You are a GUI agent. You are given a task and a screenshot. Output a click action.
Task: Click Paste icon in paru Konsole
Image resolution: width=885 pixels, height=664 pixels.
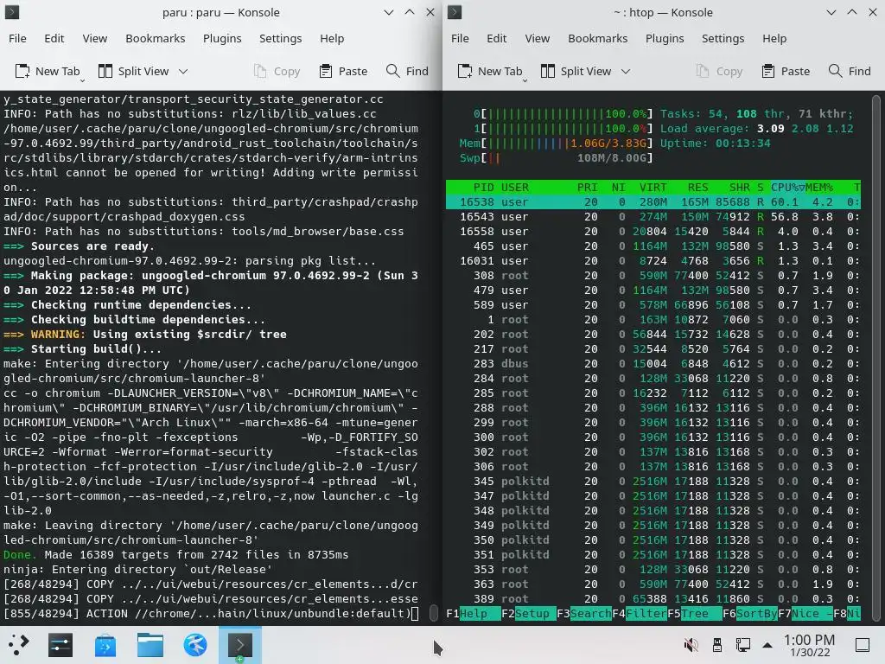pos(326,71)
